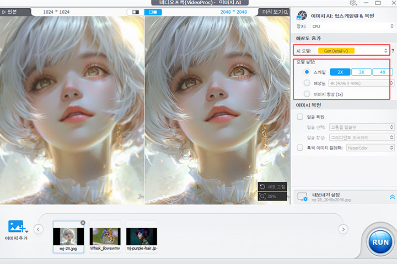Select the mj-28.jpg thumbnail
This screenshot has width=397, height=264.
pos(68,236)
